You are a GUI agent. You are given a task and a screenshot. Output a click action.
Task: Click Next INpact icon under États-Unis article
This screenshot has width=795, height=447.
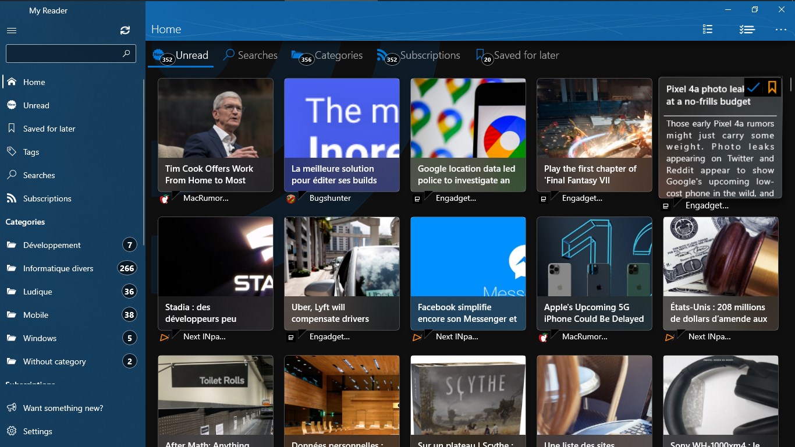coord(670,337)
